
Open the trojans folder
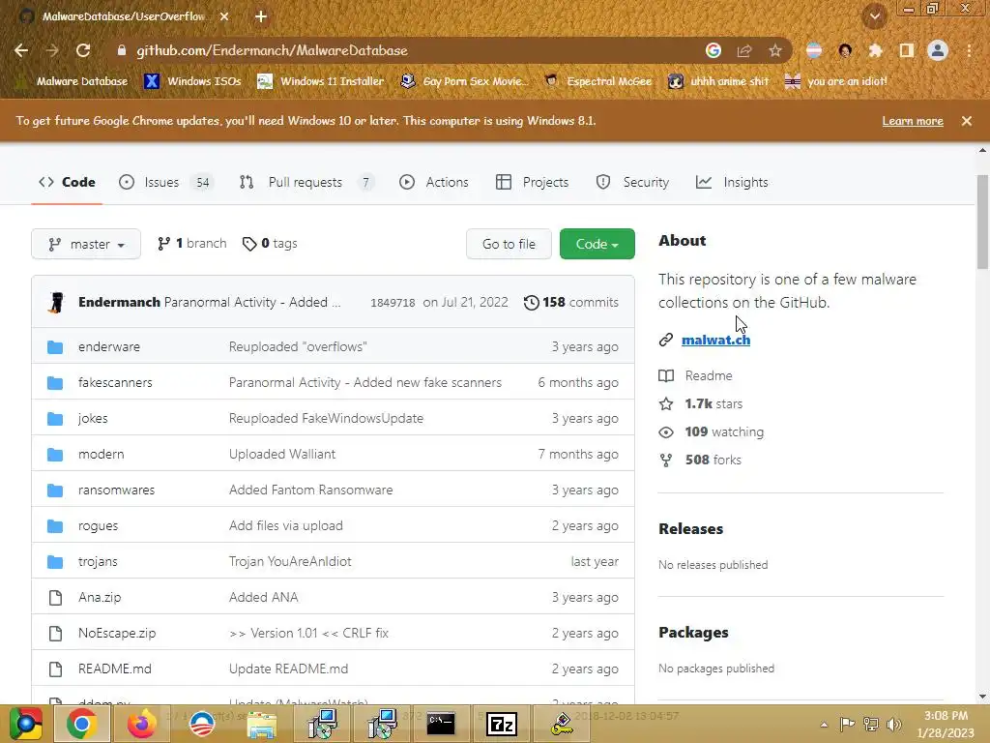[x=98, y=561]
